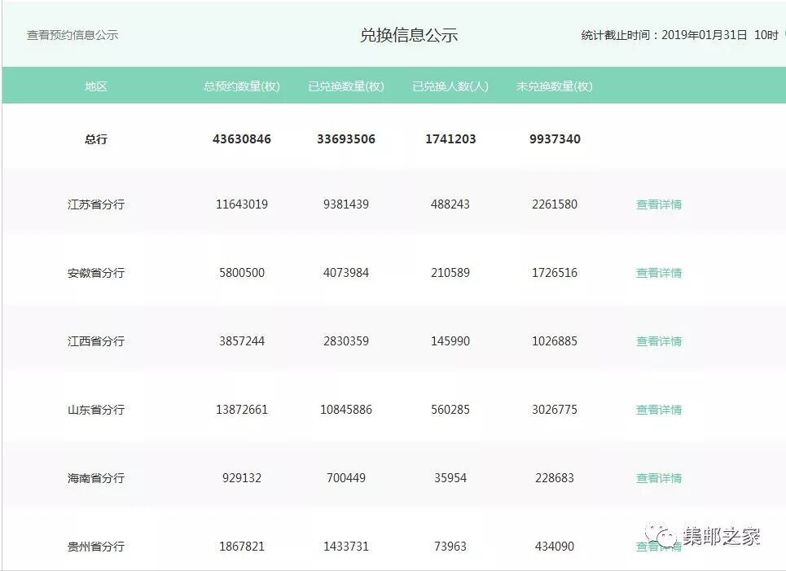Click the 兑换信息公示 page title
This screenshot has height=571, width=786.
coord(409,35)
